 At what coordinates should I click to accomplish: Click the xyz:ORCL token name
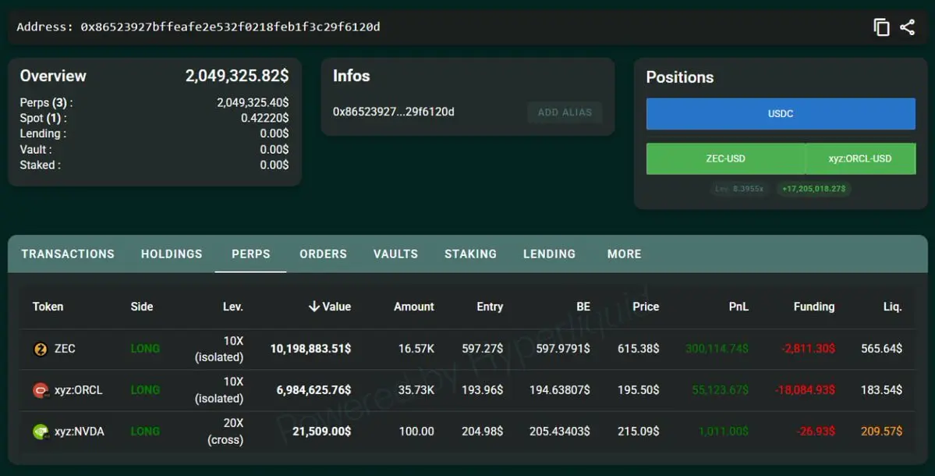coord(78,390)
